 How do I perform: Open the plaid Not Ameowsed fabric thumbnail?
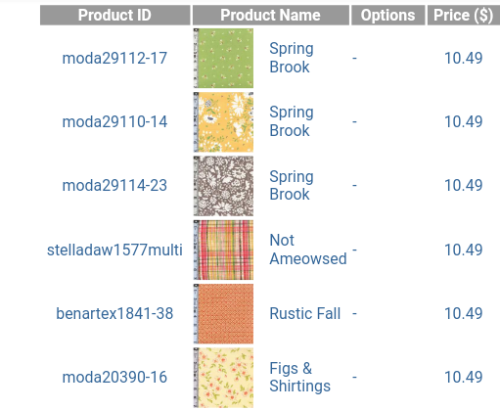pos(223,250)
